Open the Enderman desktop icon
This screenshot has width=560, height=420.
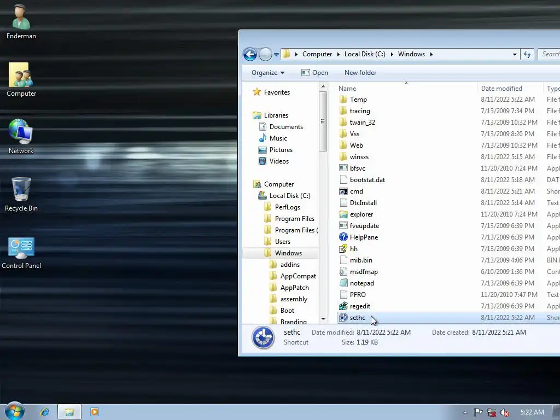click(x=21, y=21)
